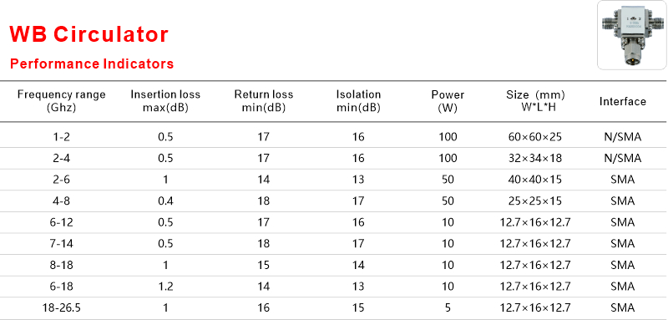The width and height of the screenshot is (668, 320).
Task: Click the Power (W) column header
Action: tap(448, 101)
